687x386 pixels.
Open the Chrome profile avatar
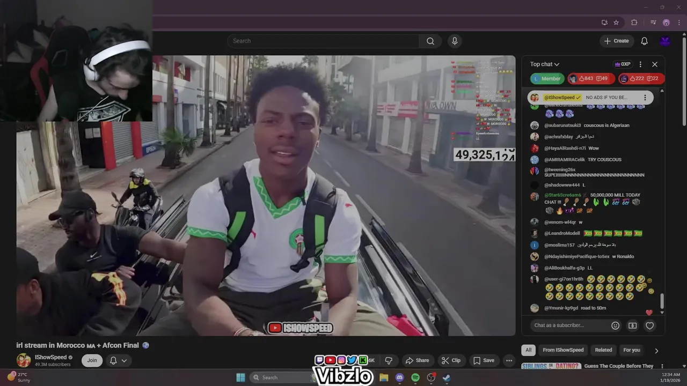click(666, 23)
